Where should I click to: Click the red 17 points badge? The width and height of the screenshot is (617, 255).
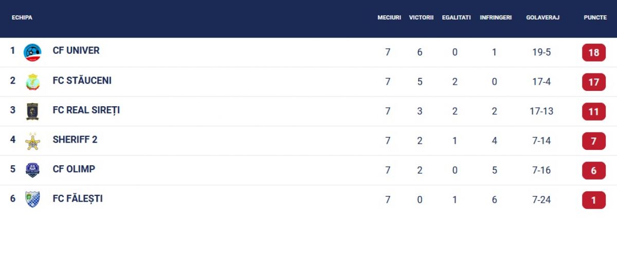[x=594, y=82]
